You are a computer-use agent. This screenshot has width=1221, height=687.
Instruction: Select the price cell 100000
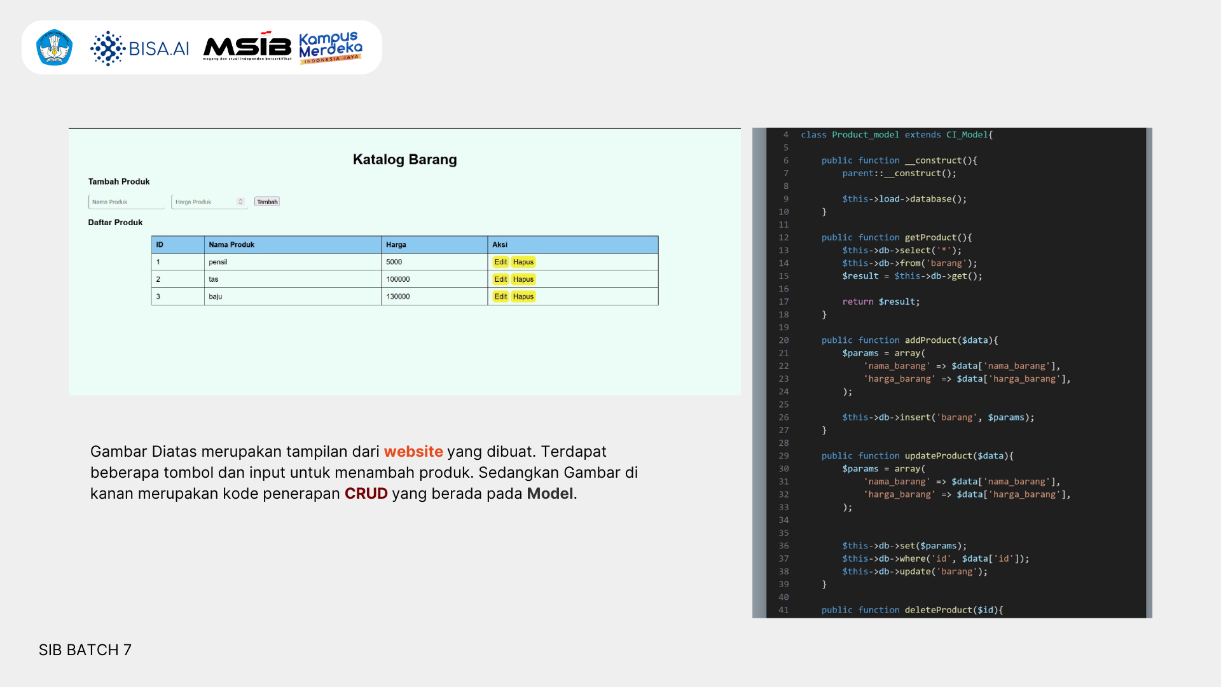pos(435,279)
